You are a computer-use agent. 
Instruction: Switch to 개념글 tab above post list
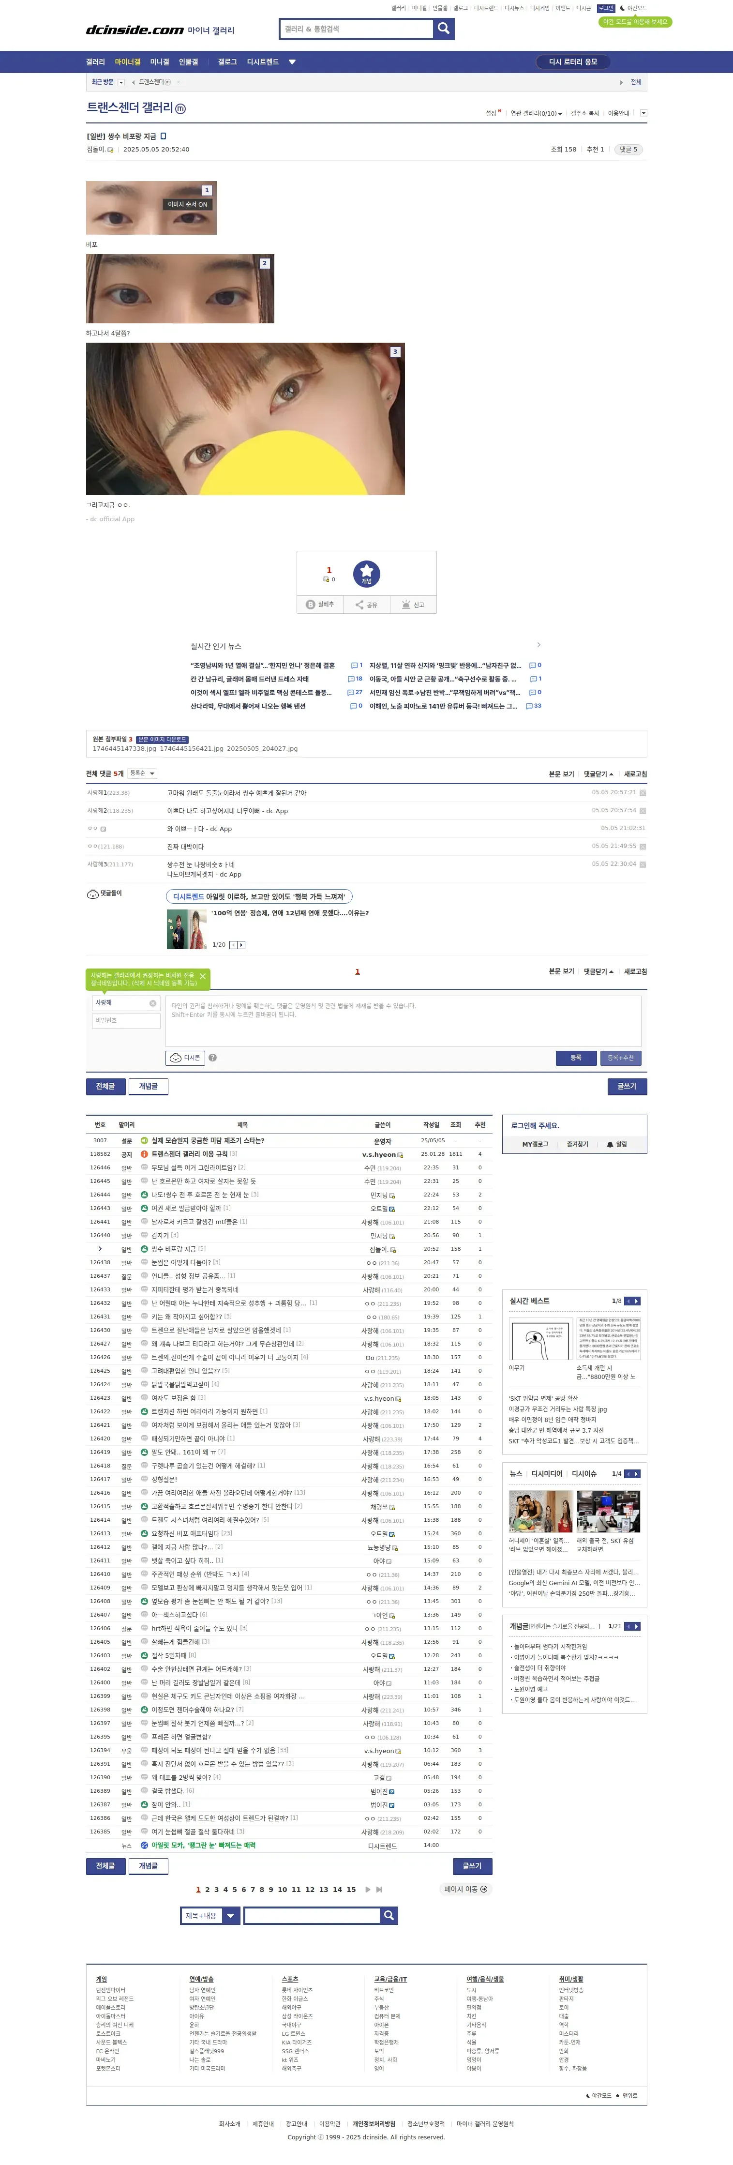click(x=148, y=1087)
